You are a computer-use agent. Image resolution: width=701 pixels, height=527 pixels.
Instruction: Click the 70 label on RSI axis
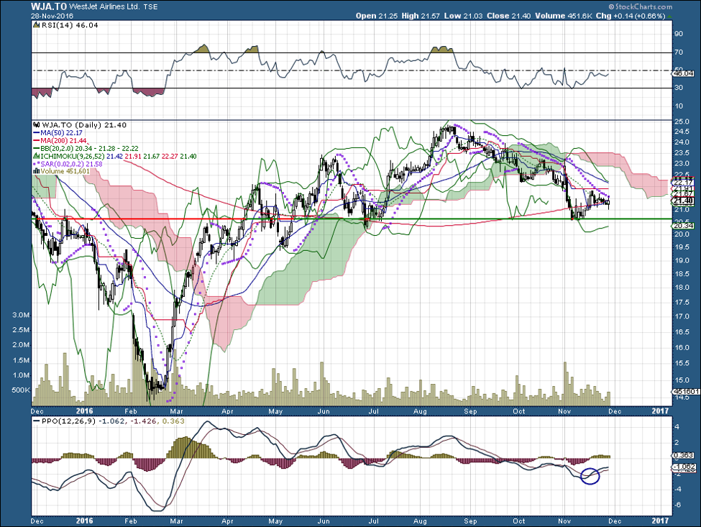tap(679, 52)
